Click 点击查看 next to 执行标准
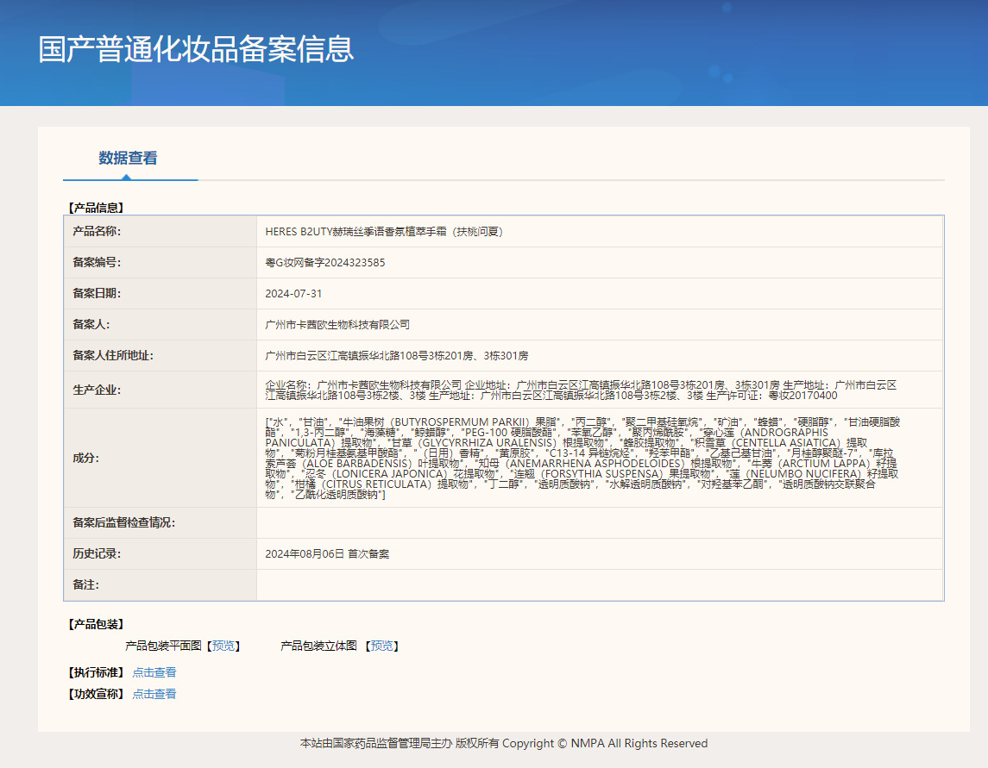This screenshot has width=988, height=768. [154, 672]
